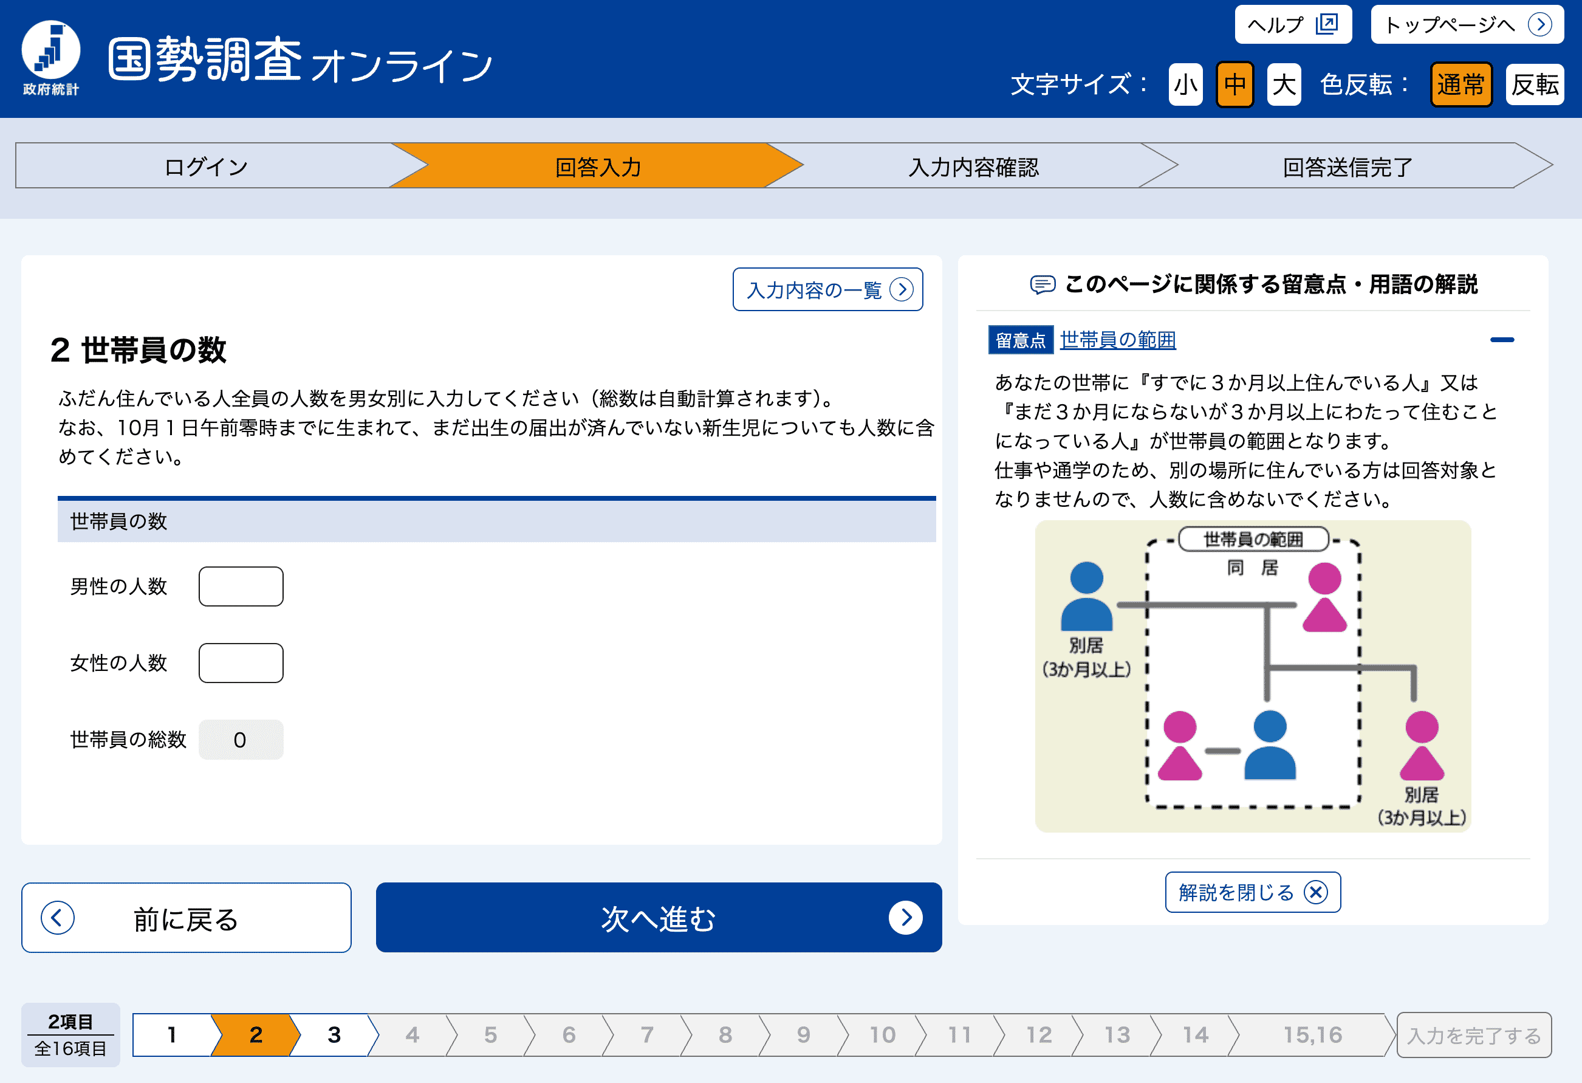Collapse 世帯員の範囲 note with minus icon

(x=1502, y=339)
